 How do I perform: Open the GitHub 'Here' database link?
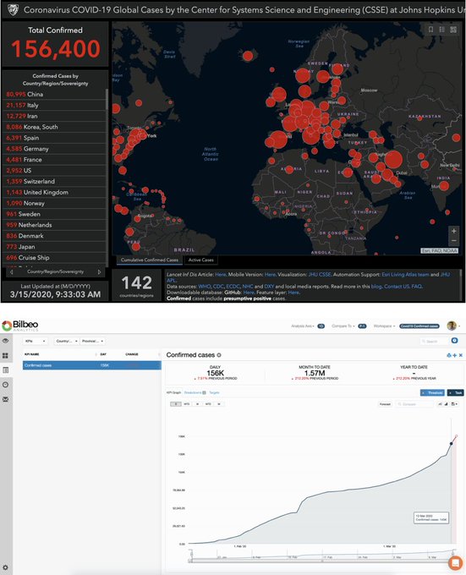pyautogui.click(x=249, y=293)
